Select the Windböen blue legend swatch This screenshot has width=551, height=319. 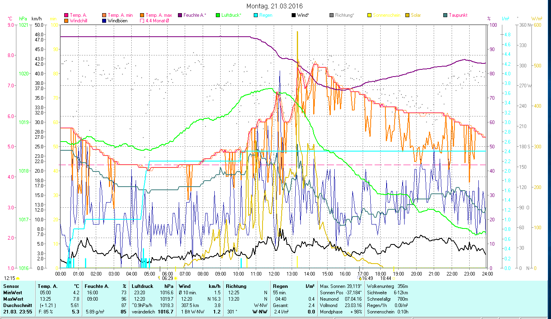(x=105, y=21)
